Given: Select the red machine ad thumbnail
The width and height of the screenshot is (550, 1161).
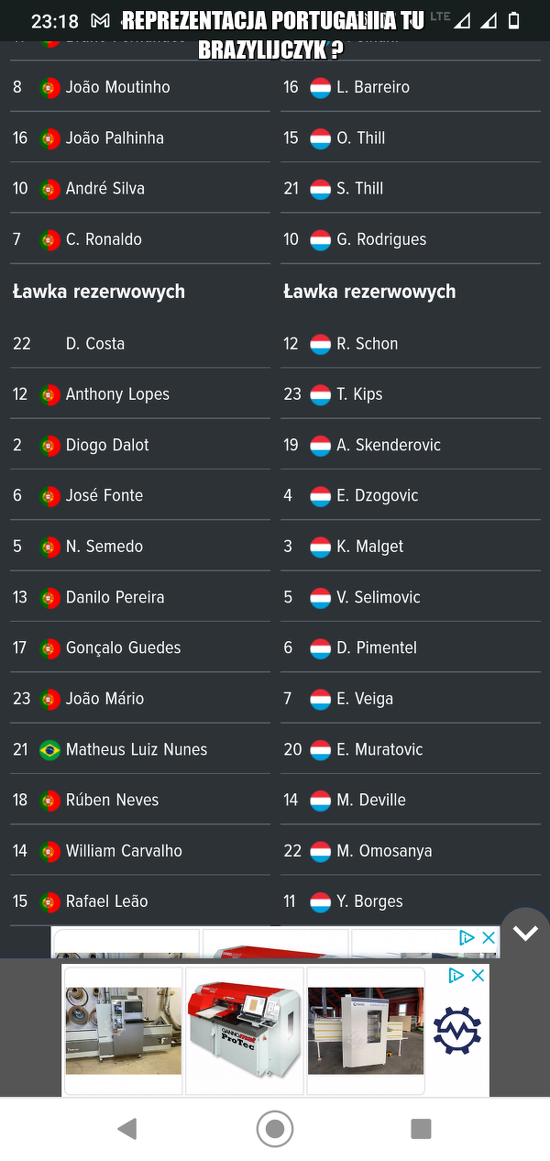Looking at the screenshot, I should [x=245, y=1030].
